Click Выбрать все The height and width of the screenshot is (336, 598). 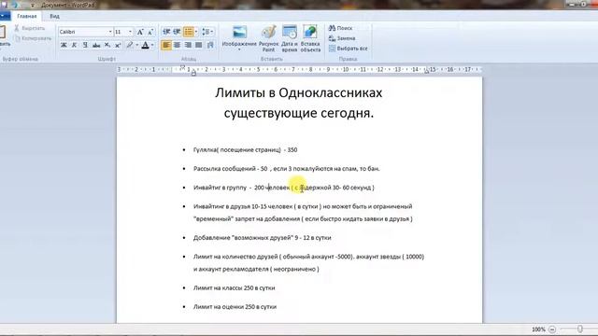pos(349,49)
